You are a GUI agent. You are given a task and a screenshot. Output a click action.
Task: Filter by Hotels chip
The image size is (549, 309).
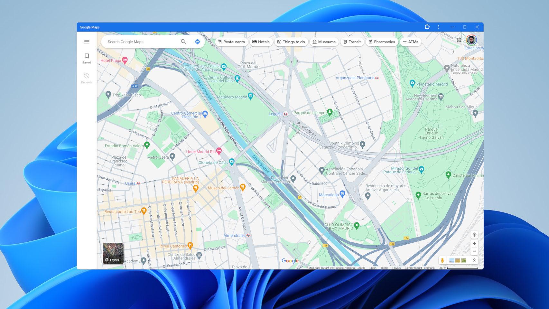coord(261,42)
